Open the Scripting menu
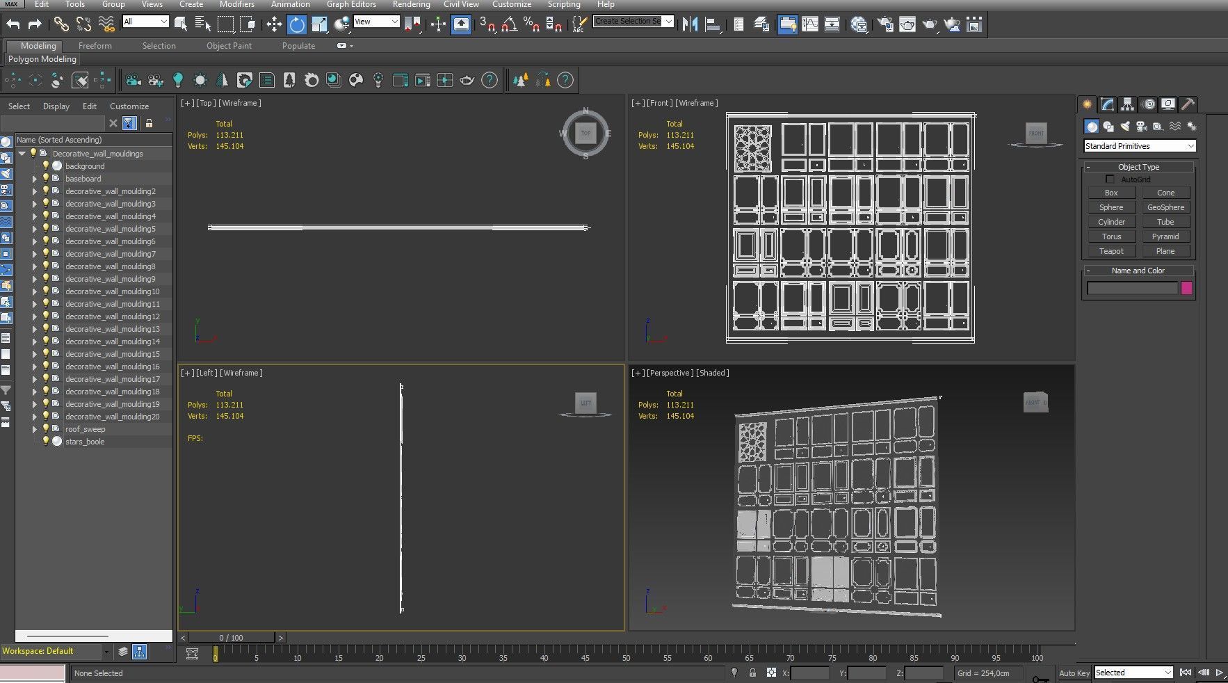1228x683 pixels. (564, 4)
